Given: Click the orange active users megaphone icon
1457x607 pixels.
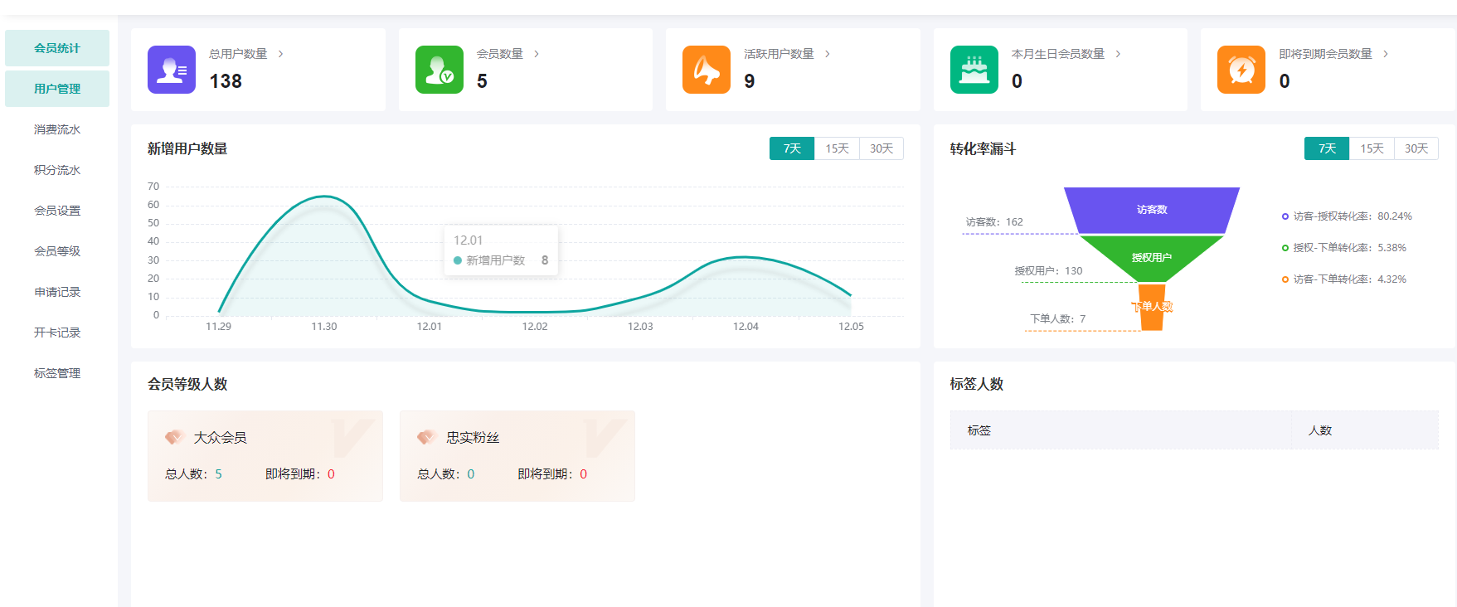Looking at the screenshot, I should 707,70.
